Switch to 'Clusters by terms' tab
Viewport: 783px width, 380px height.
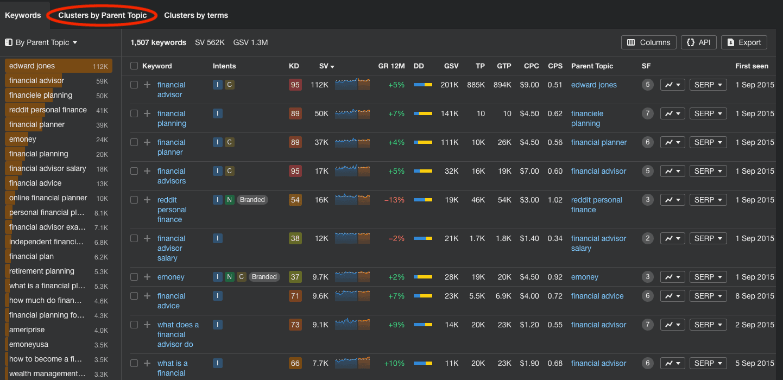(x=196, y=15)
